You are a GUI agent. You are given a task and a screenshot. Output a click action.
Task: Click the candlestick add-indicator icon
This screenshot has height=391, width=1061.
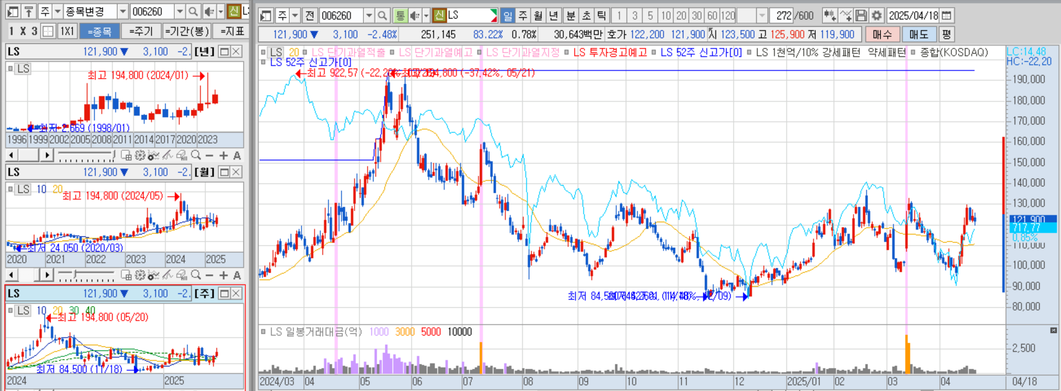(x=829, y=16)
